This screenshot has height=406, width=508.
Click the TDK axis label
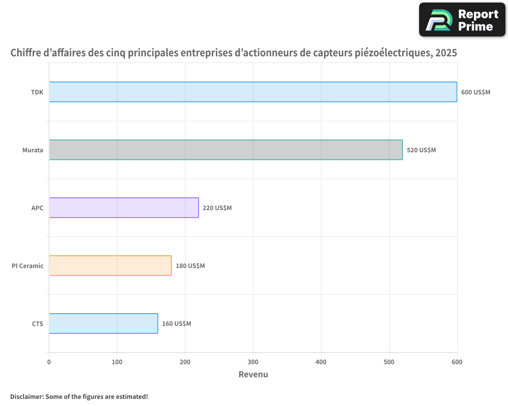[37, 92]
